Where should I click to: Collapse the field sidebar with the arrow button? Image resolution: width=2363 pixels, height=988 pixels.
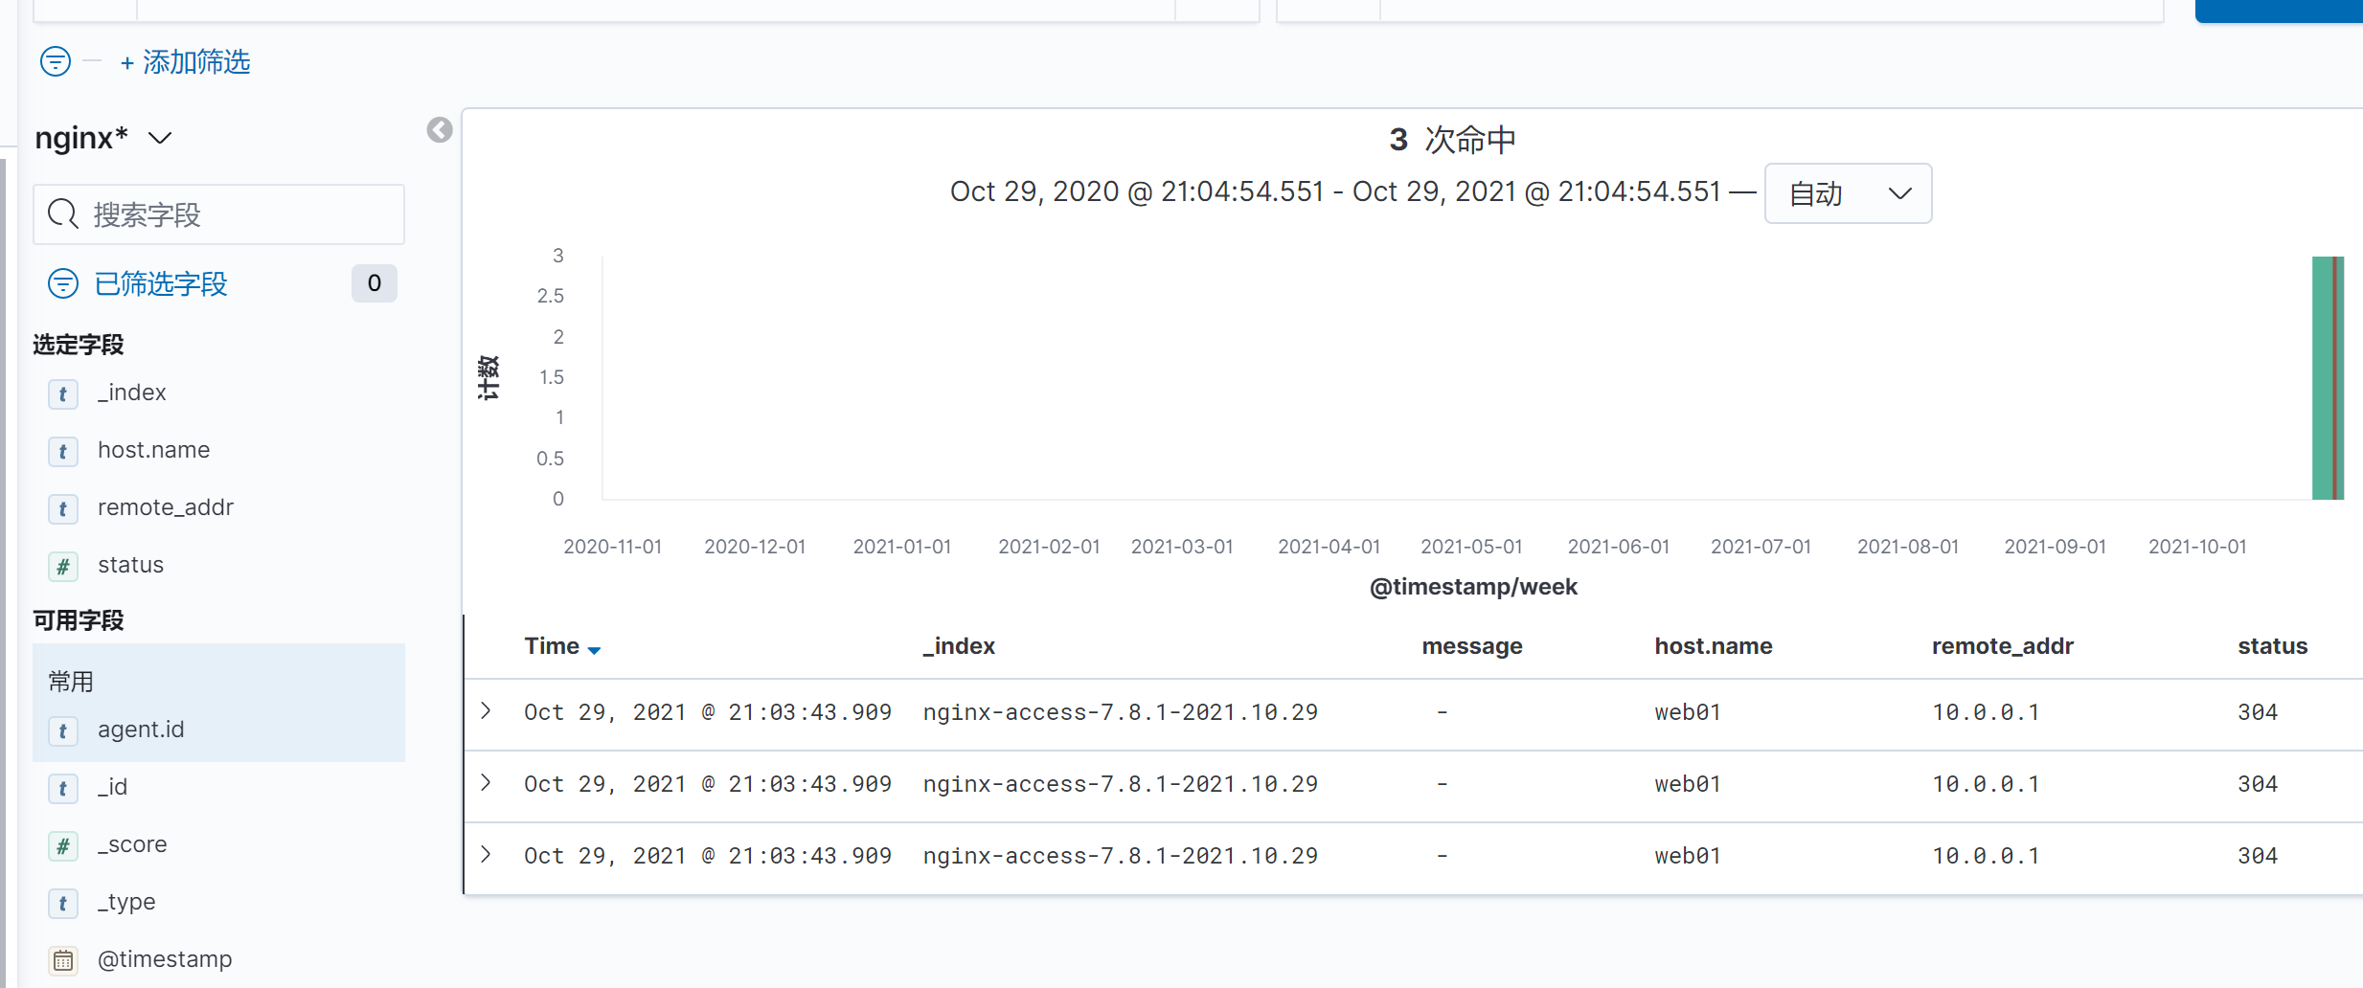(x=440, y=130)
